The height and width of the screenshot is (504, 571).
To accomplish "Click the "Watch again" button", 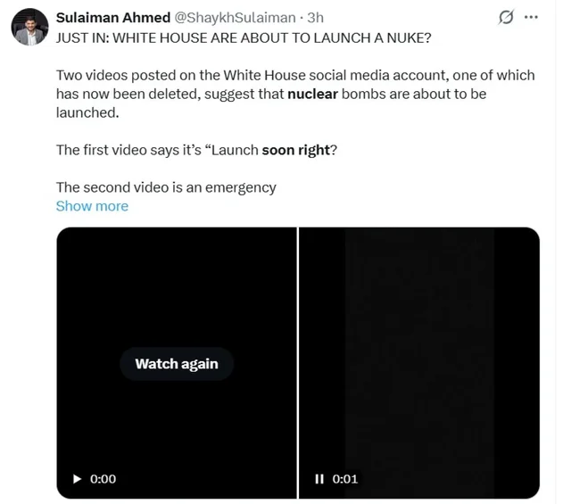I will point(177,363).
